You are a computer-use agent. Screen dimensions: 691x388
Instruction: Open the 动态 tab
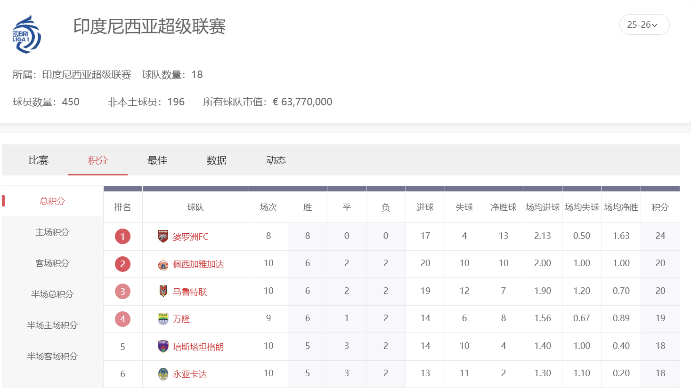[x=276, y=160]
